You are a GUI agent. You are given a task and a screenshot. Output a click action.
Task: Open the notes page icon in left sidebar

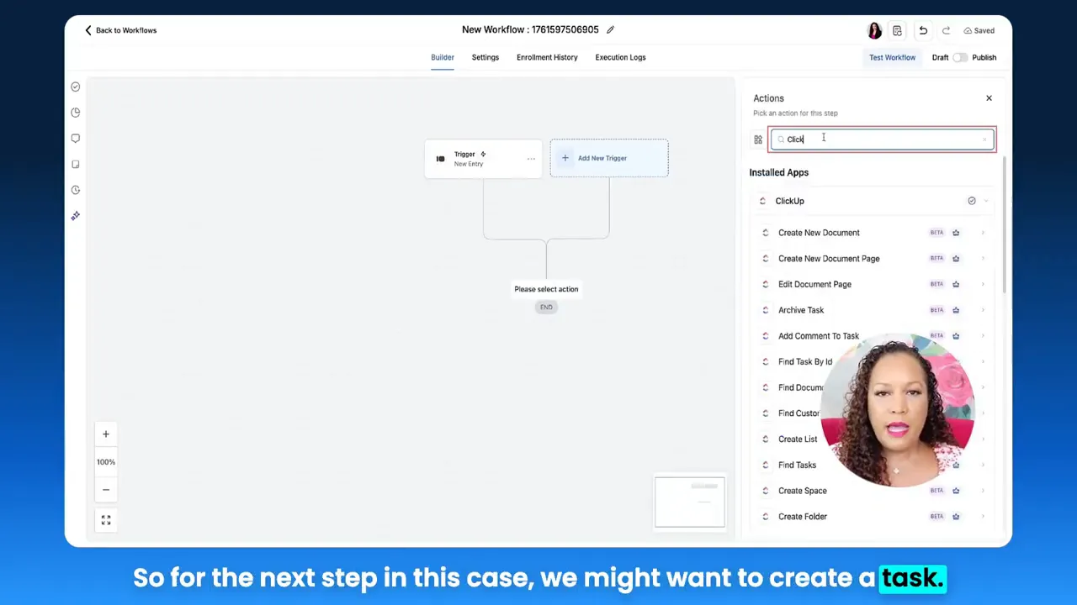[x=75, y=164]
